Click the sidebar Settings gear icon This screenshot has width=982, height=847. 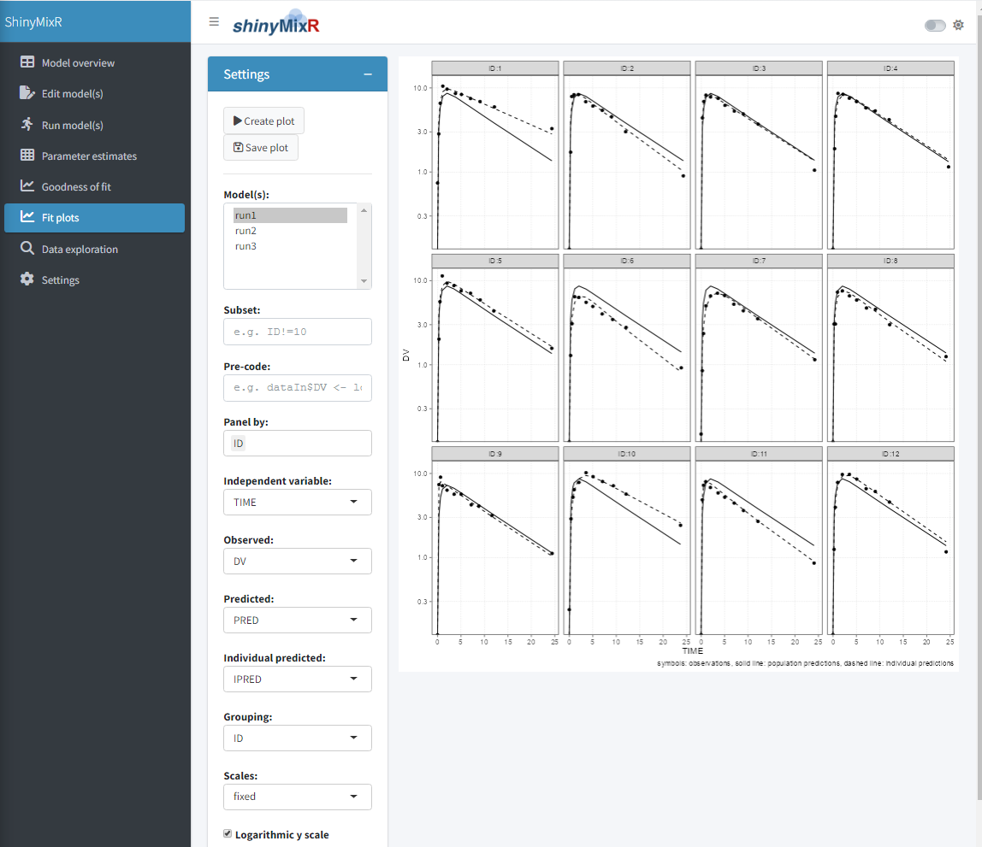(x=27, y=279)
